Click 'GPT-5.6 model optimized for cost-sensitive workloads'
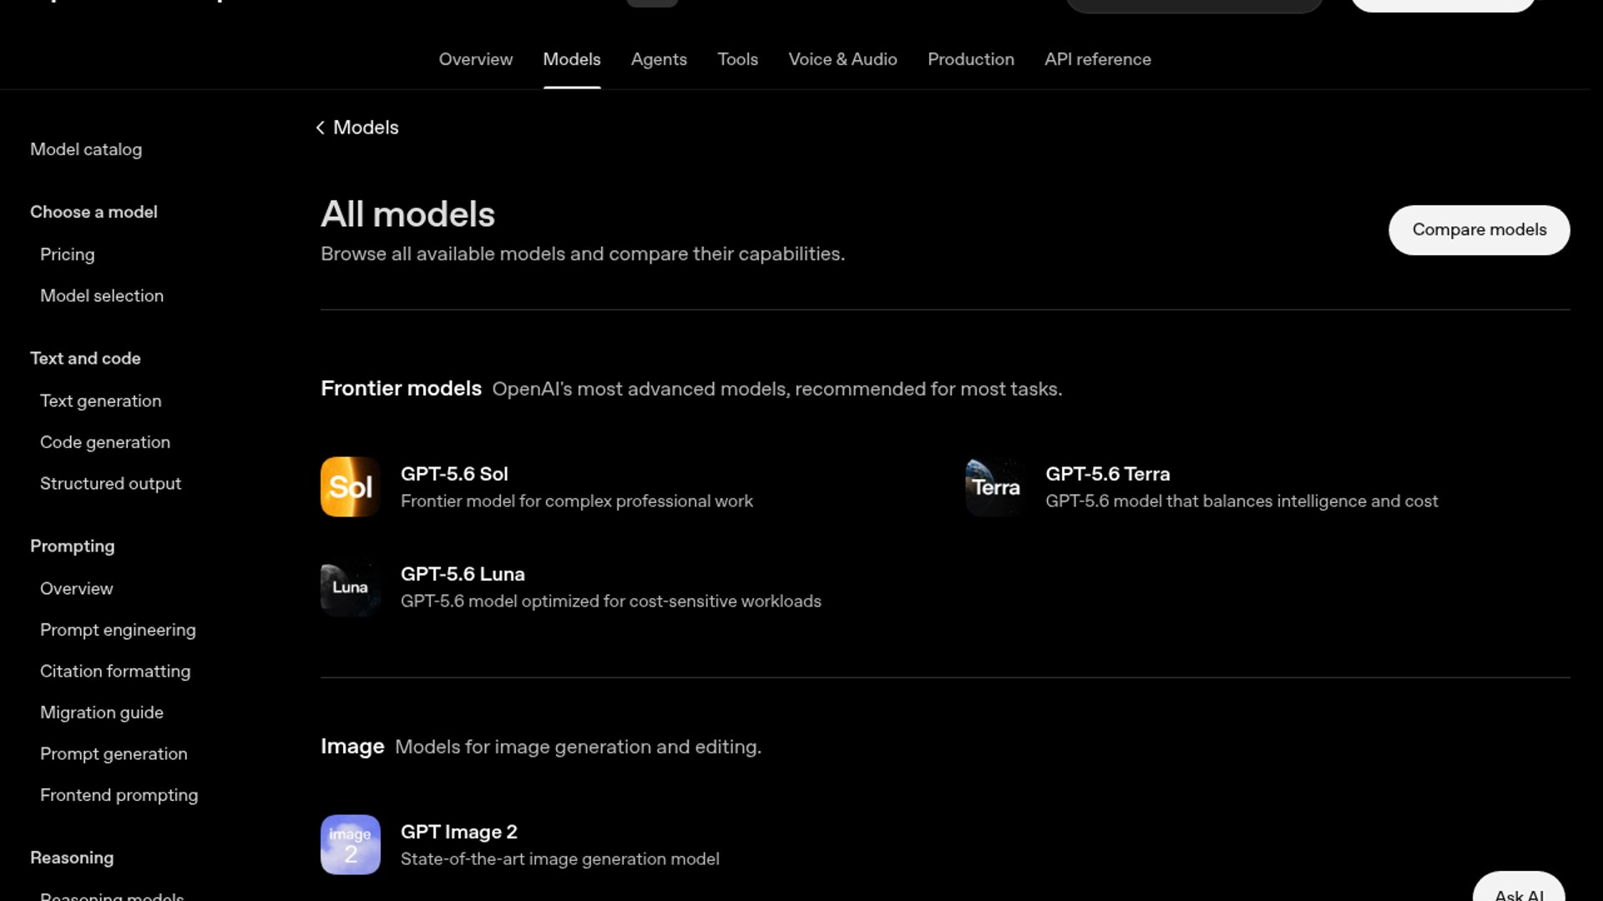Viewport: 1603px width, 901px height. coord(611,602)
